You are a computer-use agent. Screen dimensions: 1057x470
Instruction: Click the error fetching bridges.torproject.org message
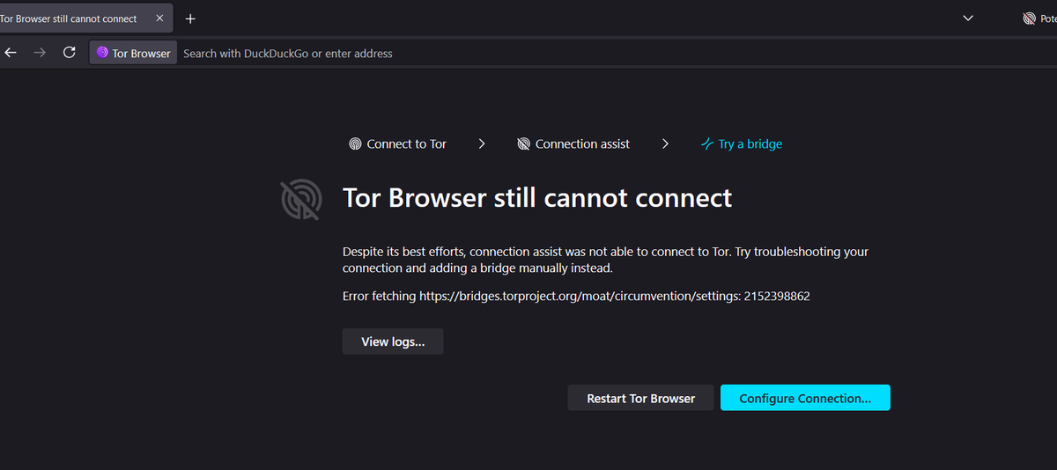tap(576, 297)
